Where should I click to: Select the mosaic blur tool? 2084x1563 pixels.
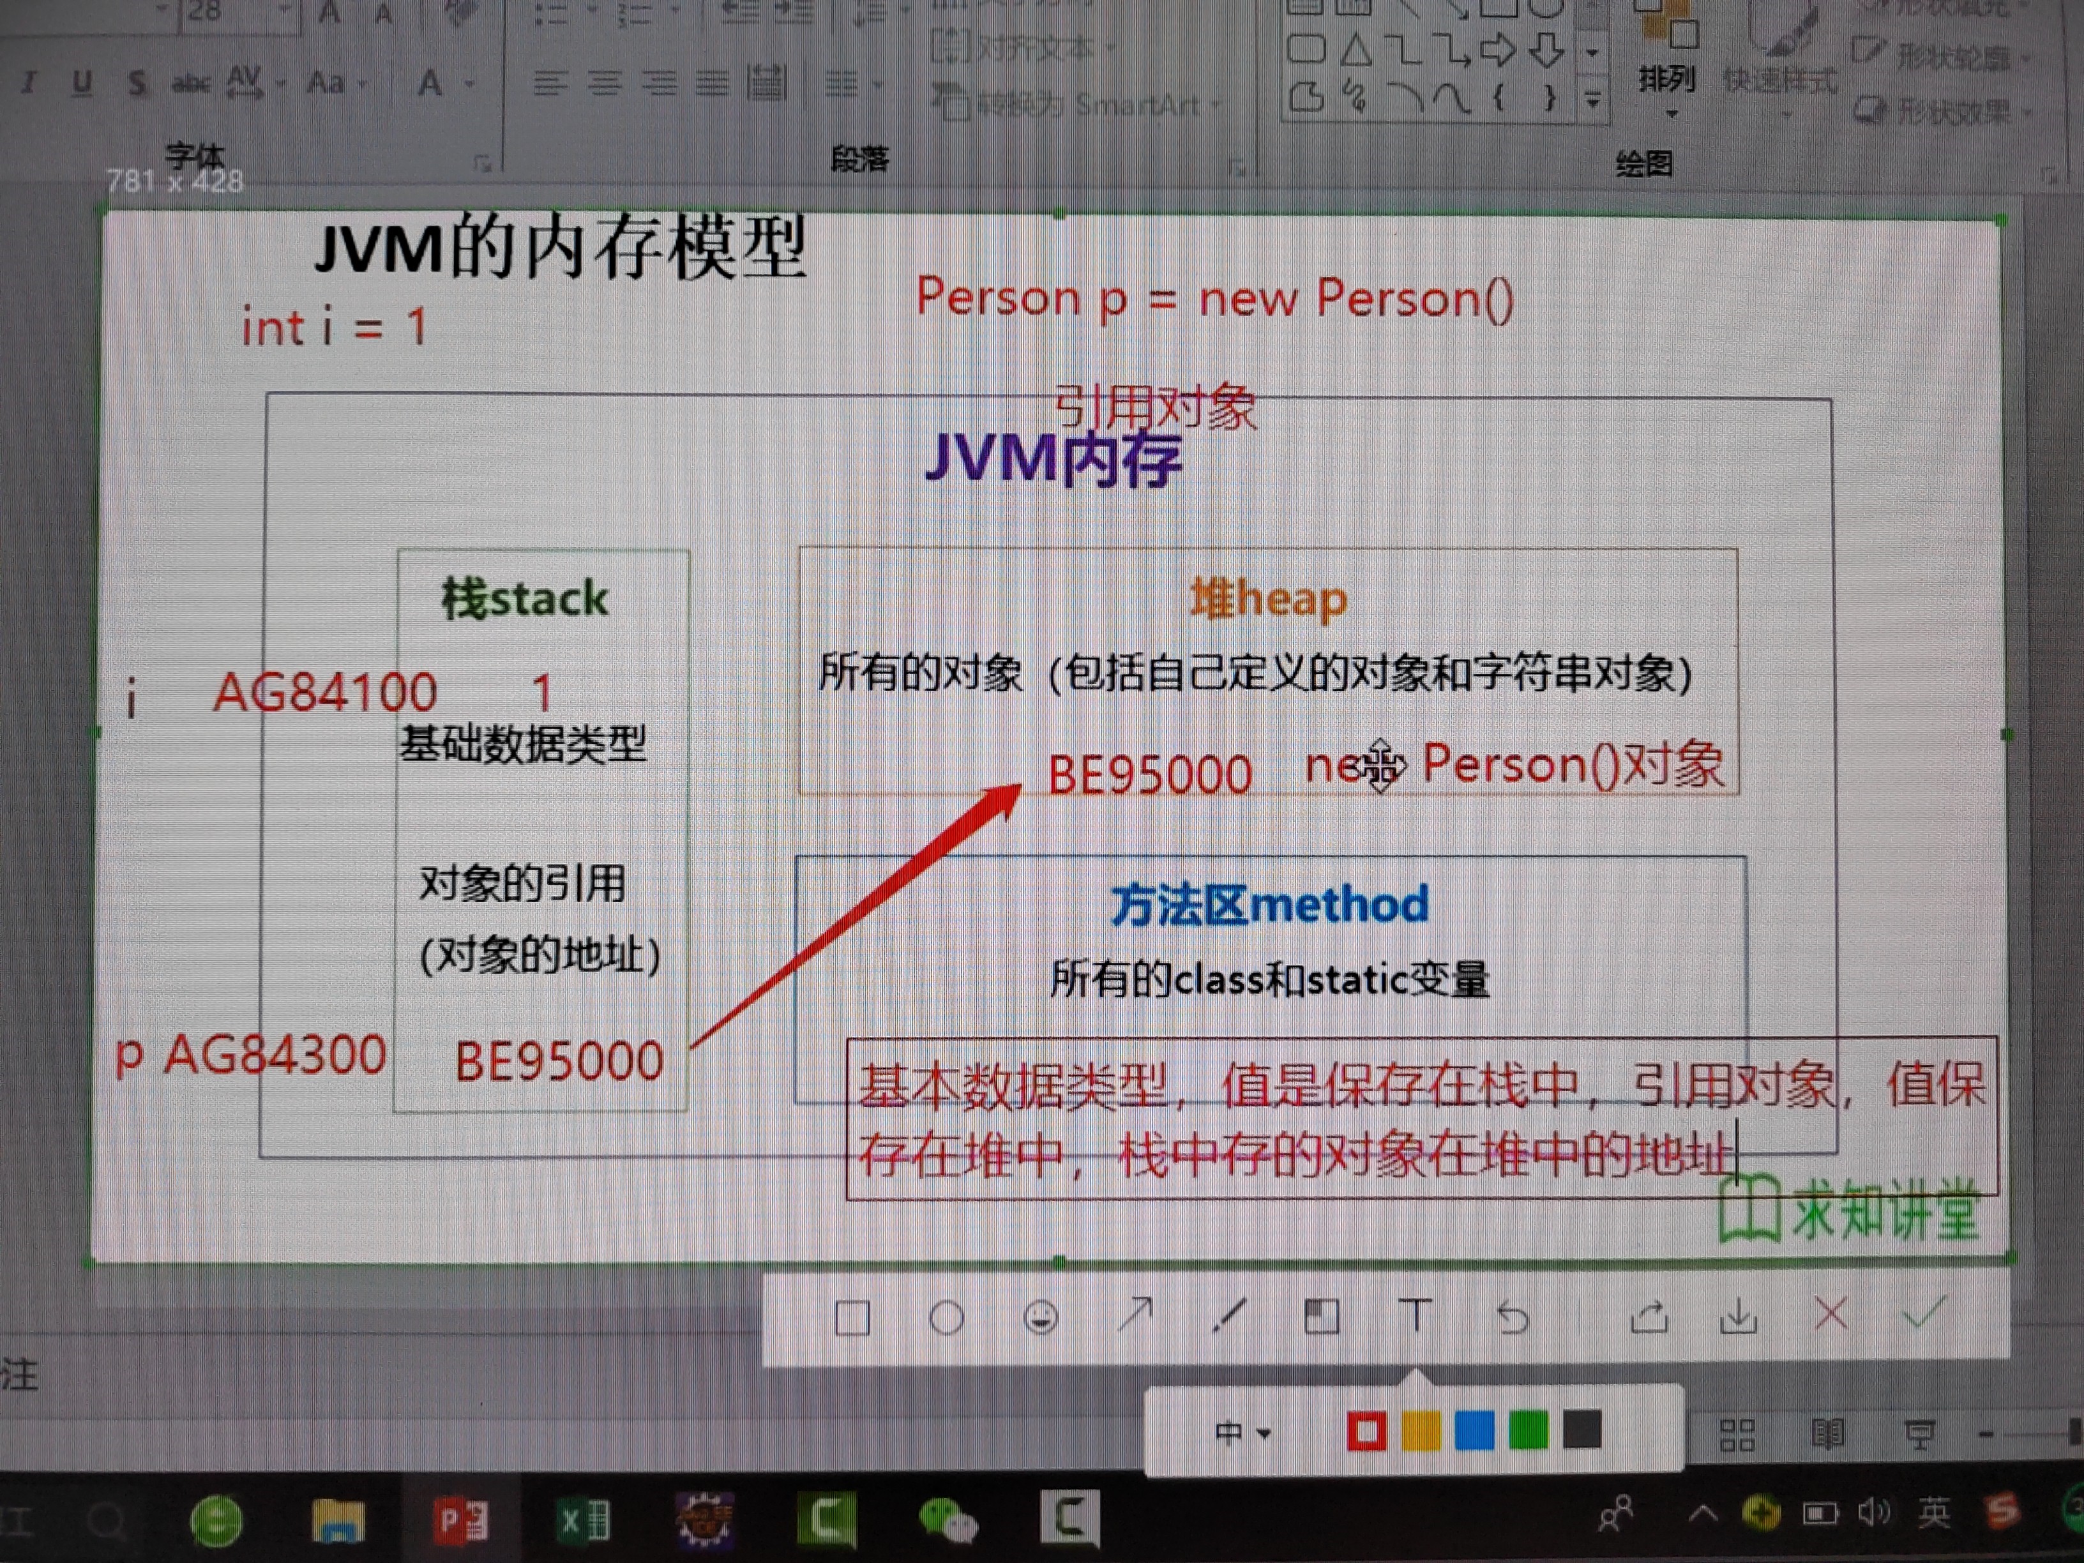pos(1321,1316)
